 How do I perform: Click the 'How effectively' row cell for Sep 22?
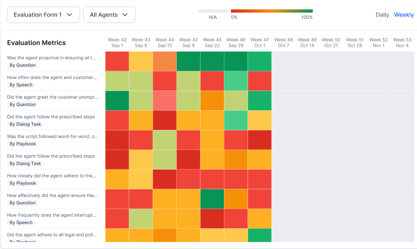coord(212,199)
